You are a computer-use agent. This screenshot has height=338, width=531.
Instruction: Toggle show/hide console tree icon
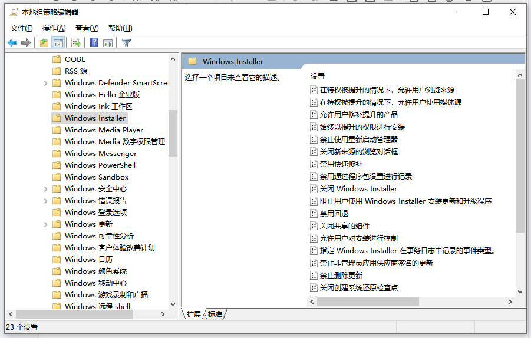tap(58, 43)
